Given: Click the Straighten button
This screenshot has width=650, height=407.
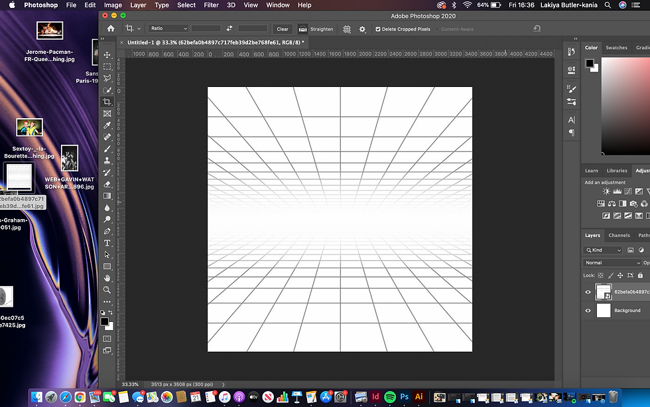Looking at the screenshot, I should tap(316, 29).
